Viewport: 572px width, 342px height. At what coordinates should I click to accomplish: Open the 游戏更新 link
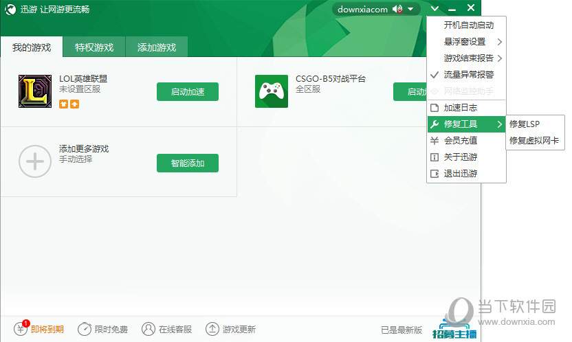(x=239, y=329)
